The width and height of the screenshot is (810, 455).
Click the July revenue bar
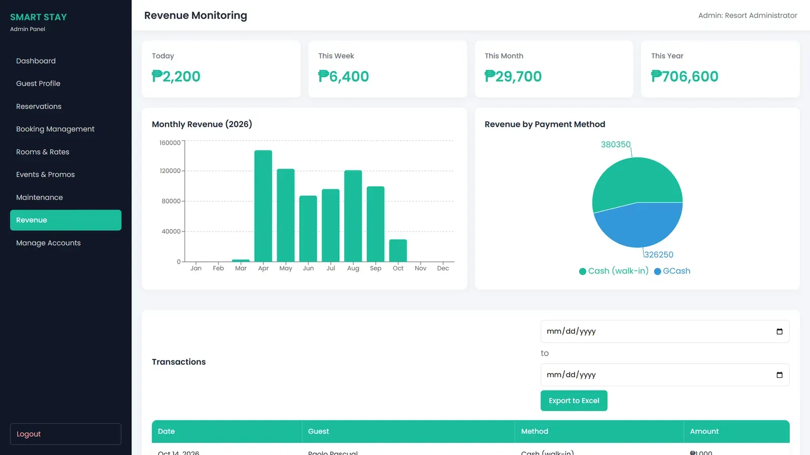click(x=331, y=225)
